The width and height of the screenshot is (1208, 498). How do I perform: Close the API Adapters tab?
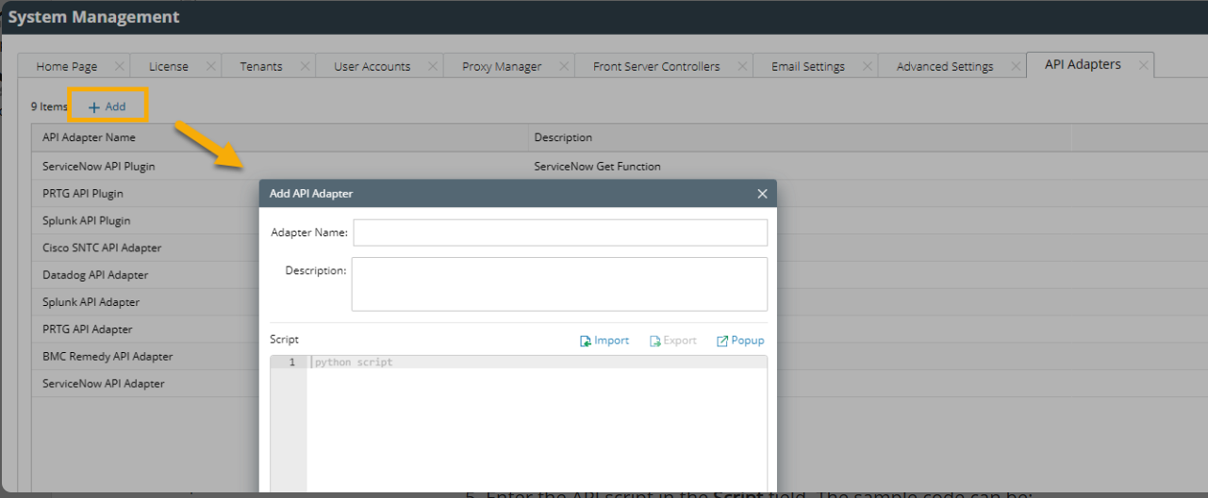pos(1143,65)
